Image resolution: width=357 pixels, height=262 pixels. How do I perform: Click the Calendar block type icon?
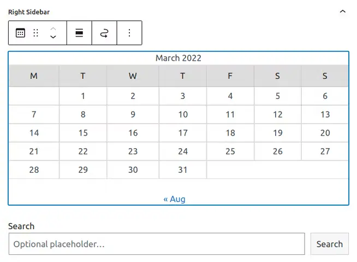[x=20, y=33]
